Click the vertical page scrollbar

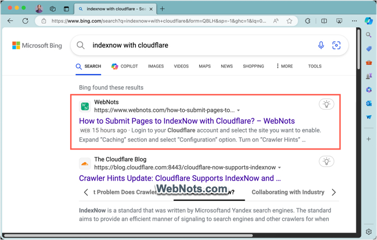359,49
